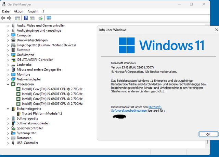Image resolution: width=219 pixels, height=157 pixels.
Task: Expand the Grafikkarten node chevron
Action: point(8,55)
